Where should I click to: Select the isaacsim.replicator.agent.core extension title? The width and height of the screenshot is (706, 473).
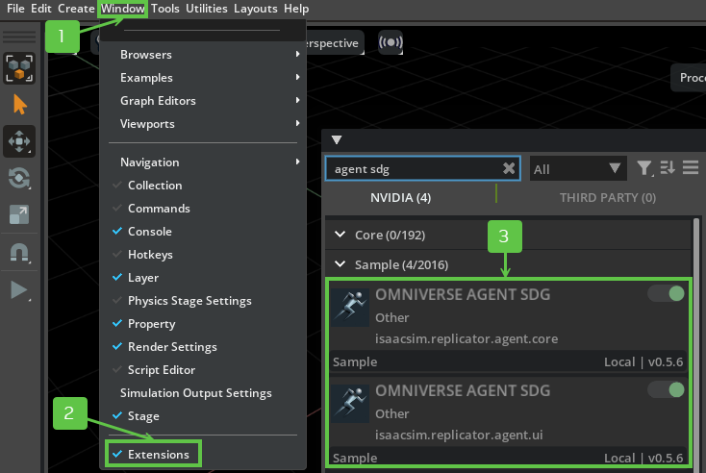[463, 294]
